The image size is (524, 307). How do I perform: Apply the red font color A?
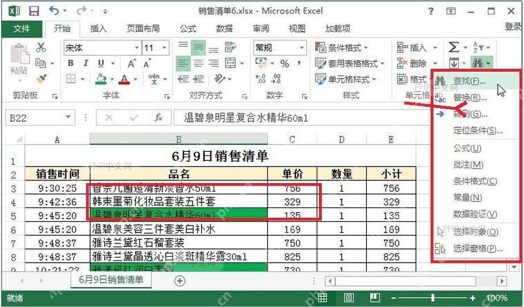pyautogui.click(x=125, y=79)
